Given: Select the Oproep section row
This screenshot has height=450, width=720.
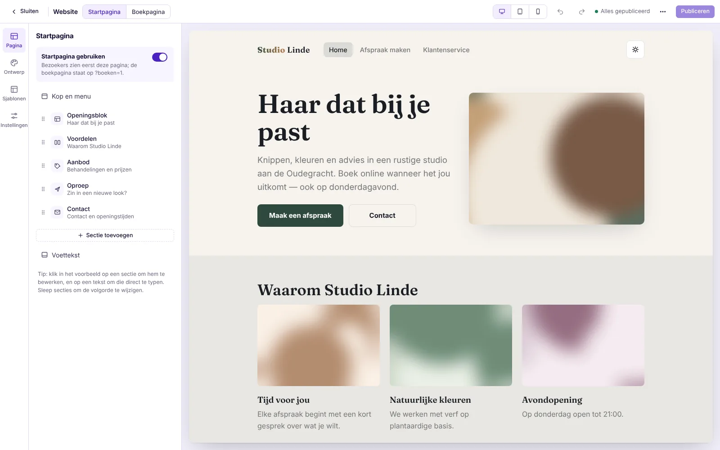Looking at the screenshot, I should 105,189.
